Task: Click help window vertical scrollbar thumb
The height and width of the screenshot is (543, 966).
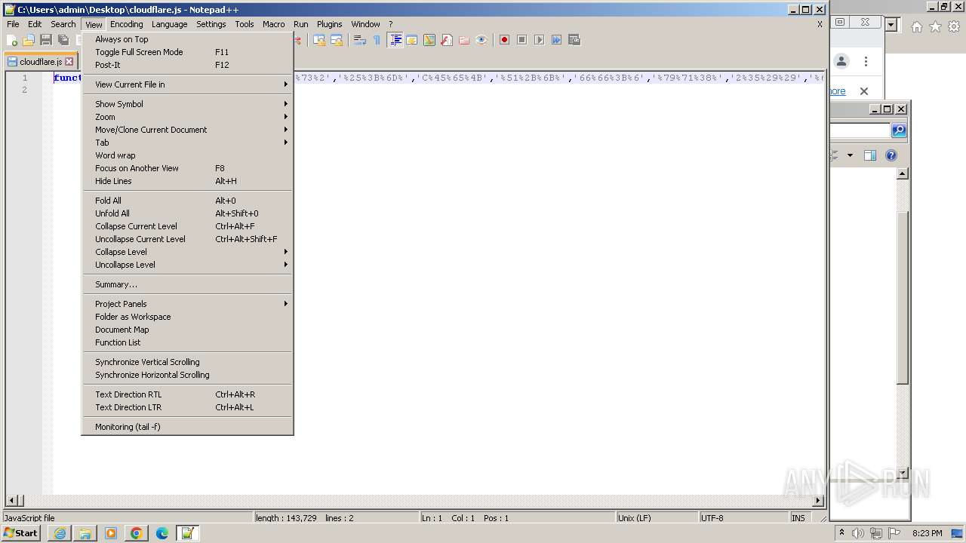Action: coord(902,298)
